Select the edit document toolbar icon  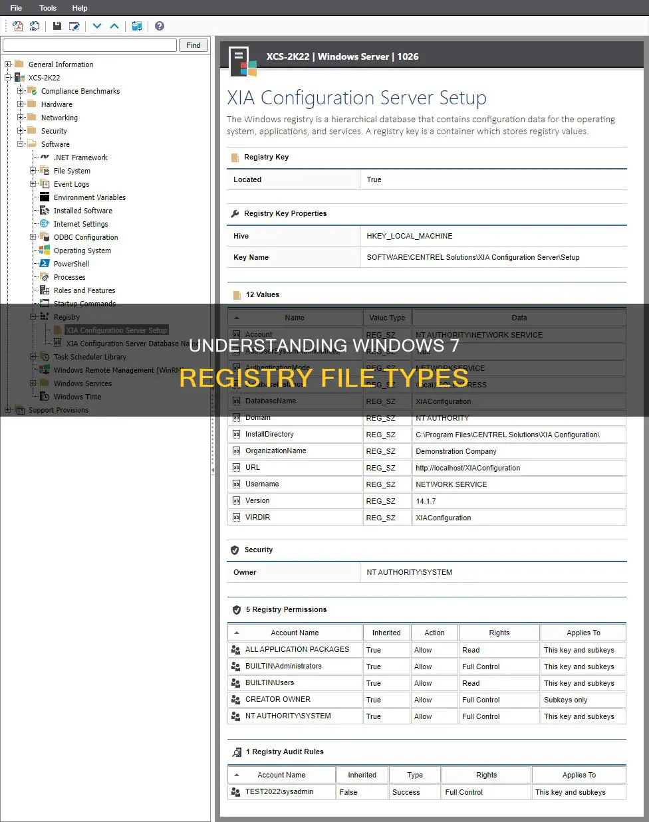tap(75, 26)
